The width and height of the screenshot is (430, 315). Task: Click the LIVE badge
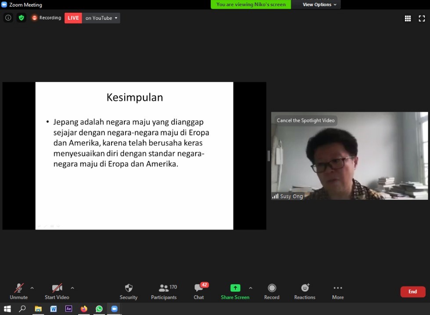point(73,18)
